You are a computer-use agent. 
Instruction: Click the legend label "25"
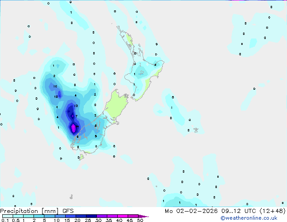click(88, 220)
